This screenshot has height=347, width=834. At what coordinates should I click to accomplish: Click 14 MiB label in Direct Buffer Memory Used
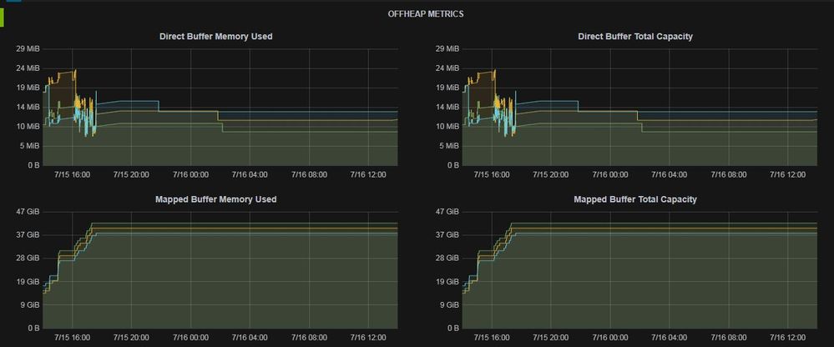click(28, 107)
